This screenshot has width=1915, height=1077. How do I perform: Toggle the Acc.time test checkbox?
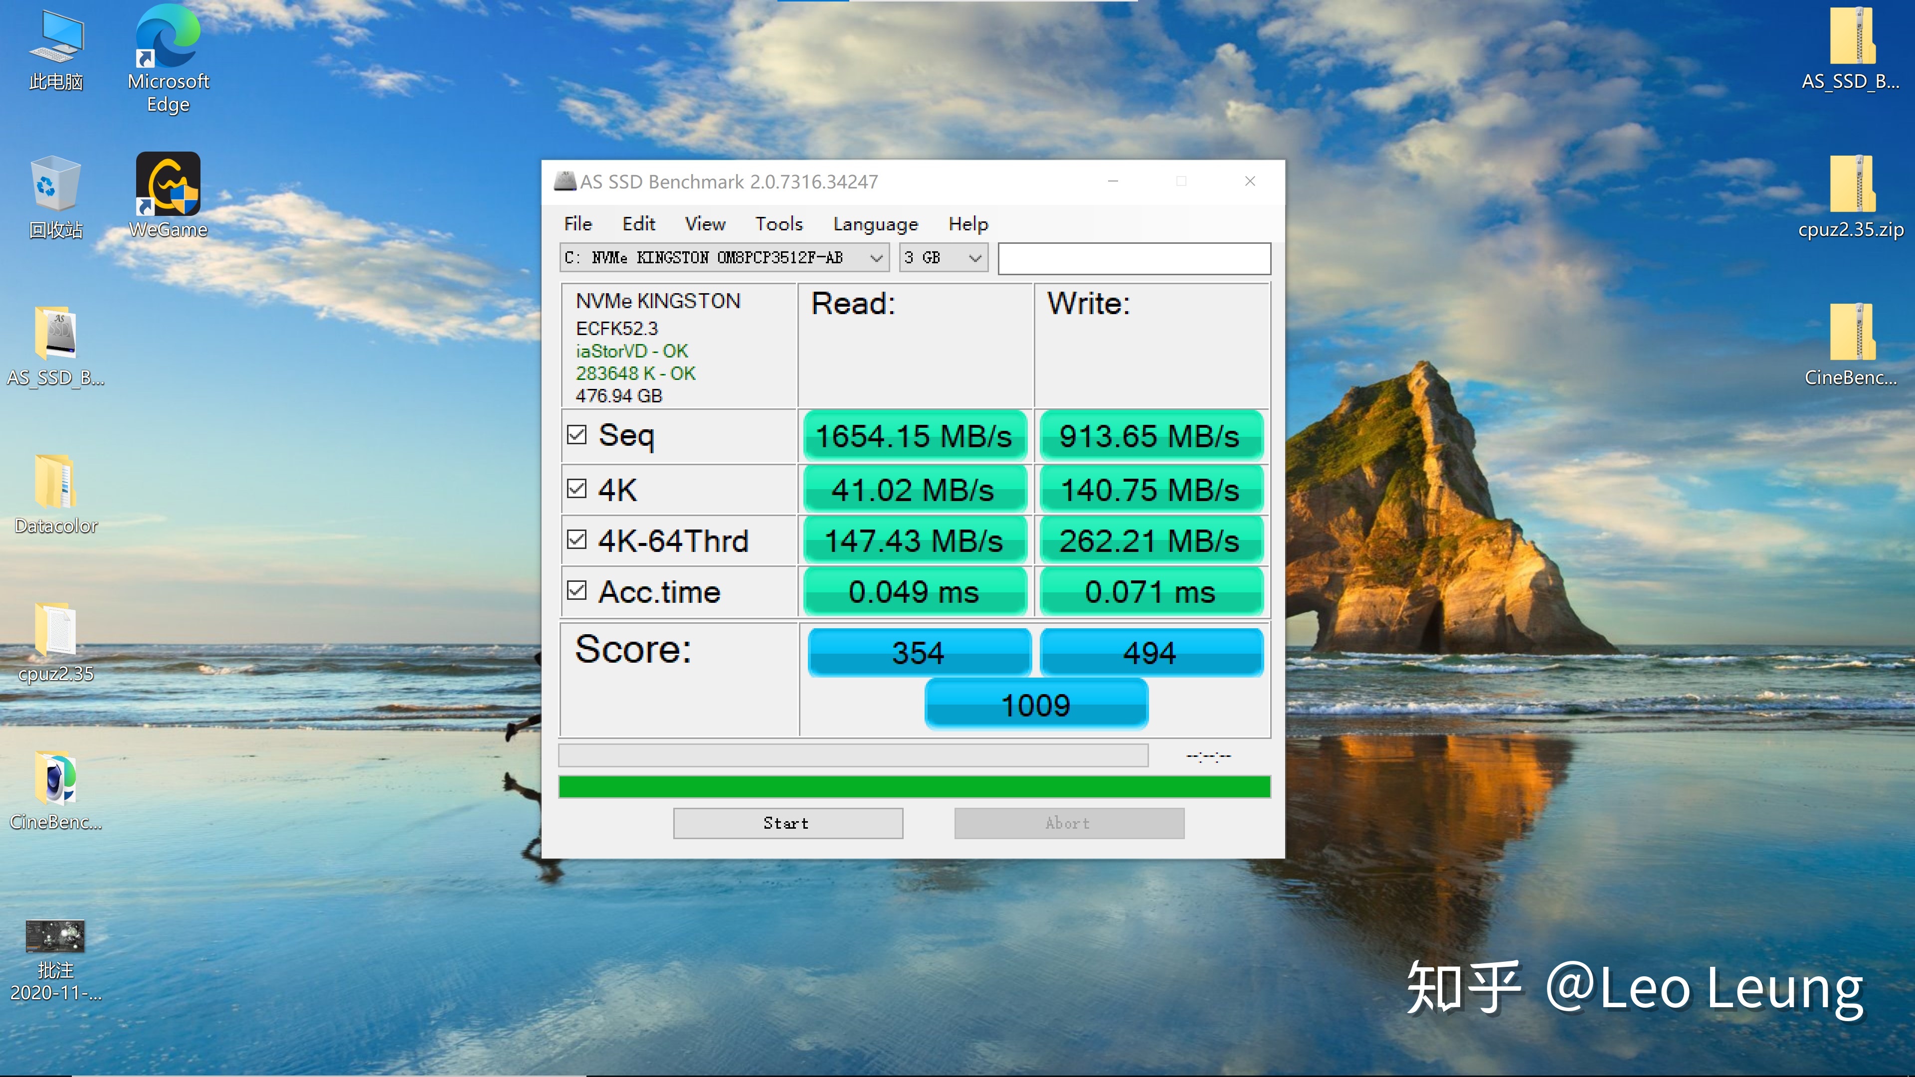point(577,591)
